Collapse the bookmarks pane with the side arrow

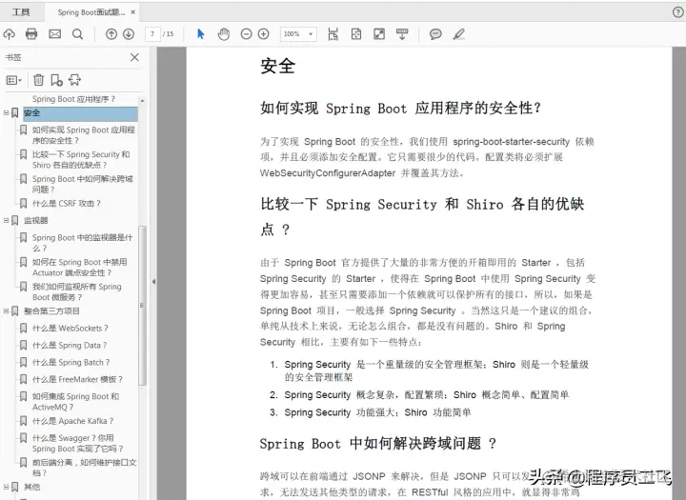(x=153, y=282)
